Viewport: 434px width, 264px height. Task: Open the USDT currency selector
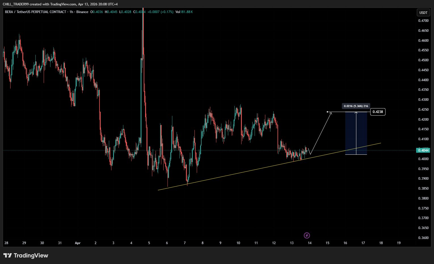423,12
